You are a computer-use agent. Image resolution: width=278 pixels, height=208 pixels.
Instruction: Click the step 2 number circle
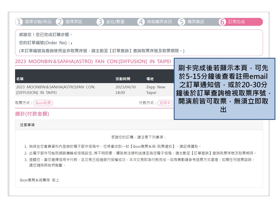pos(60,22)
